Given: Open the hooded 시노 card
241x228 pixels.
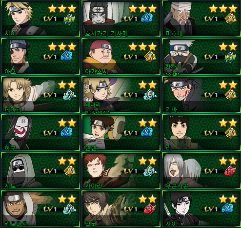Looking at the screenshot, I should click(40, 171).
